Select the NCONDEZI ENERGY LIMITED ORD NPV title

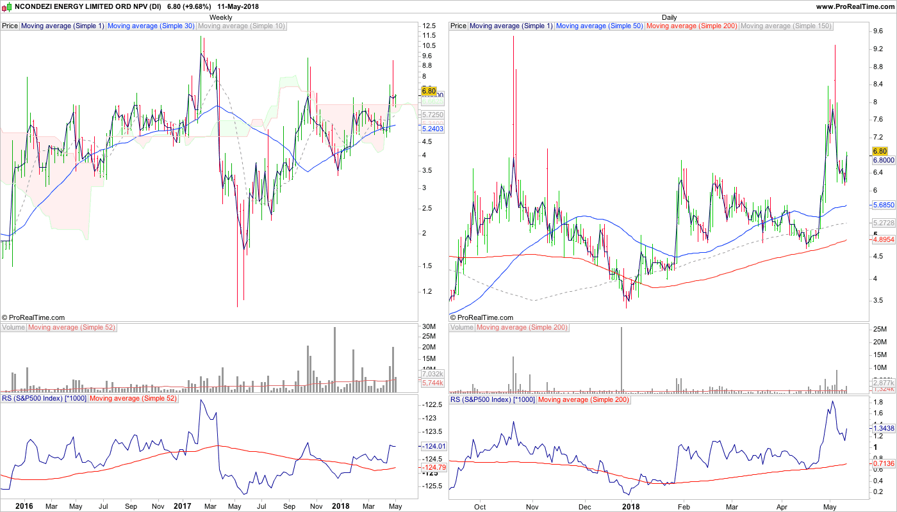pos(88,6)
